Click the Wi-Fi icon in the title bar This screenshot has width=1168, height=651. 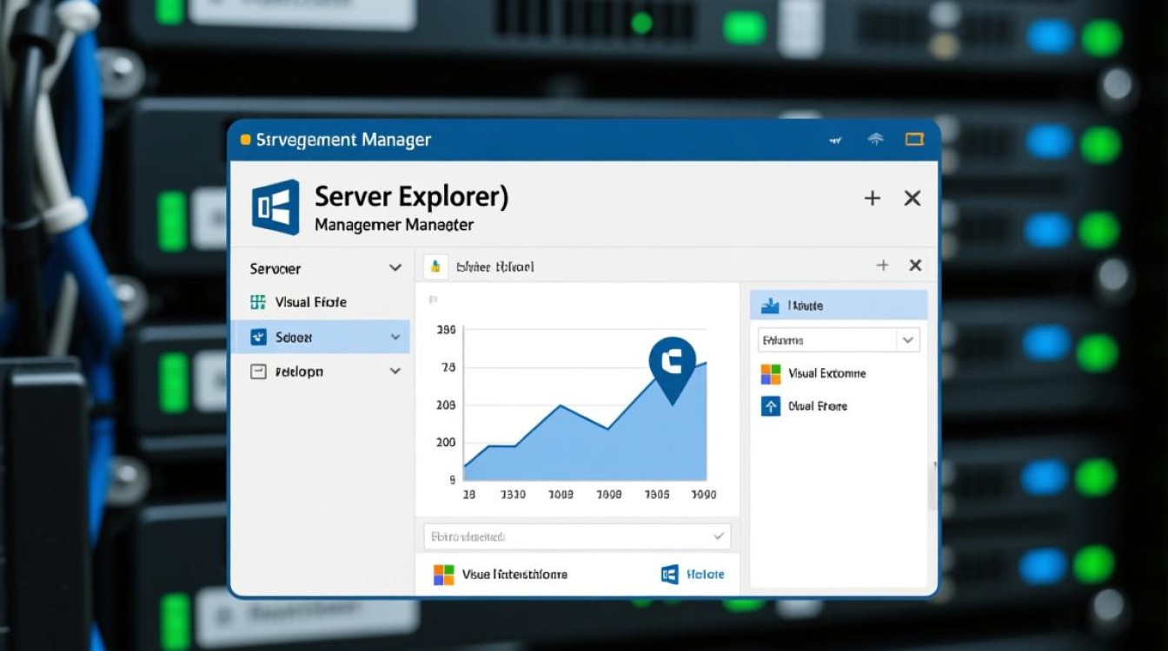tap(876, 140)
